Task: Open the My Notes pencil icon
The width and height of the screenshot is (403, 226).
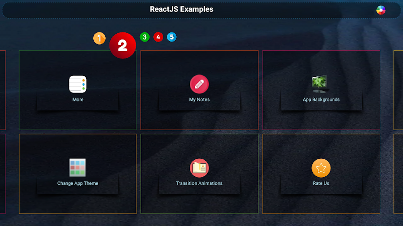Action: point(199,84)
